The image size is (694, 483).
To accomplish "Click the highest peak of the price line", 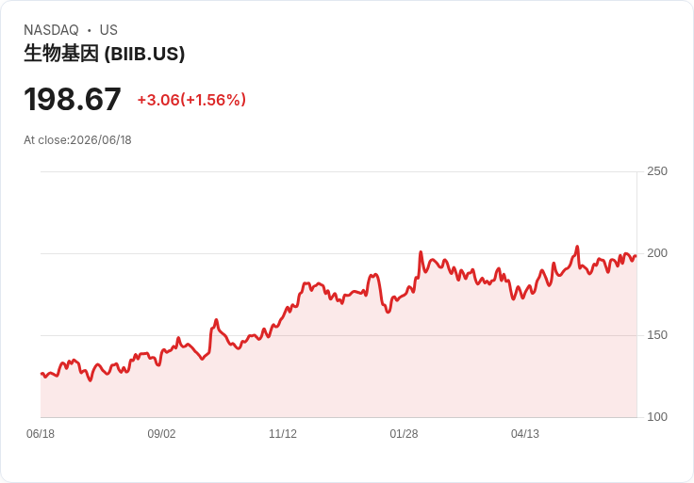I will pos(577,247).
